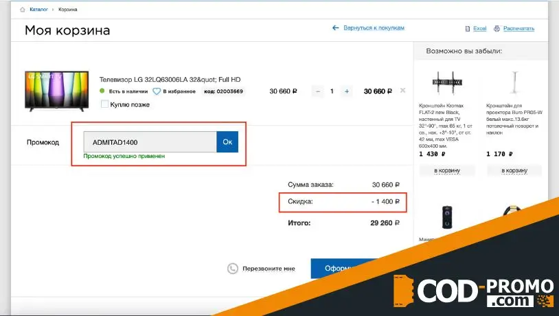Add Buro projector mount в корзину
559x316 pixels.
[x=514, y=170]
